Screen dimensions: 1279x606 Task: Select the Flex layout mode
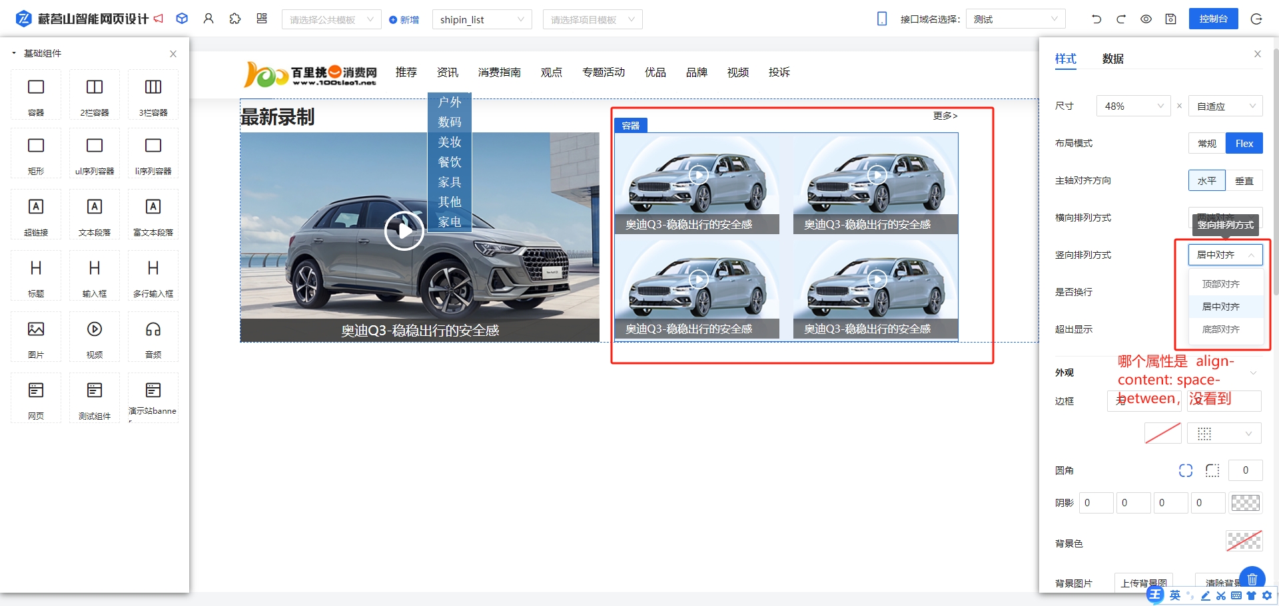pyautogui.click(x=1244, y=144)
